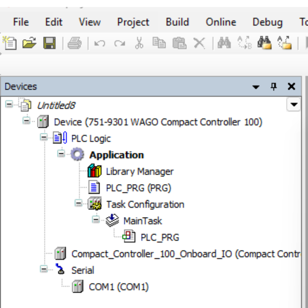Viewport: 308px width, 308px height.
Task: Open the Online menu
Action: click(x=220, y=22)
